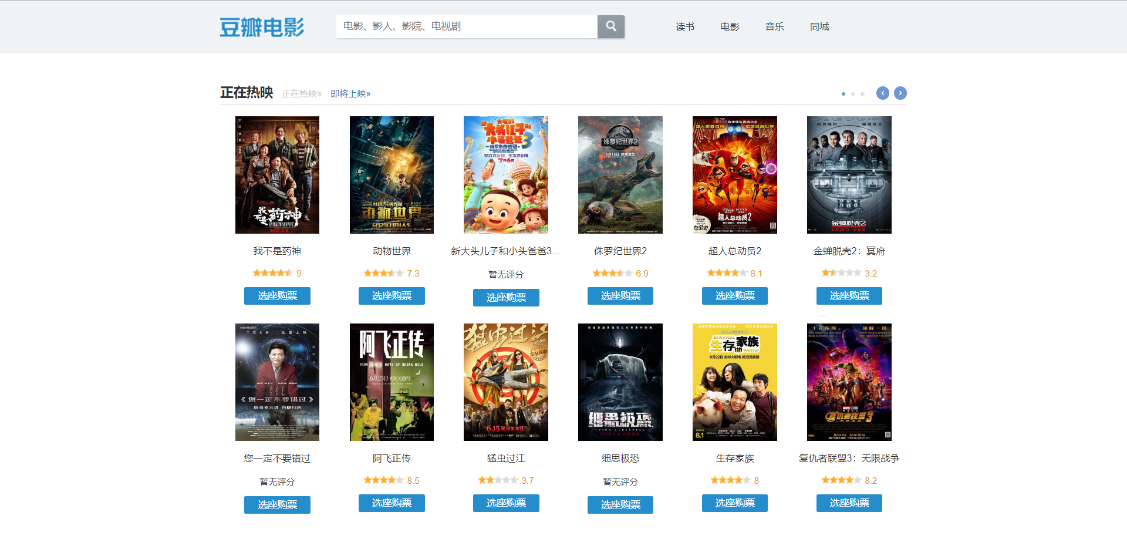Screen dimensions: 1127x556
Task: Click the title link 超人总动员2
Action: pyautogui.click(x=735, y=251)
